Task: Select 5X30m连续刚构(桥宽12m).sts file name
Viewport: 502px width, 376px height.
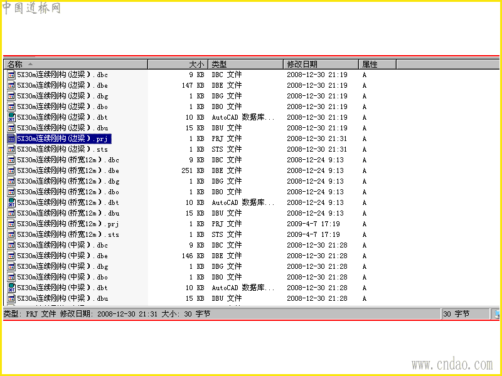Action: click(x=68, y=234)
